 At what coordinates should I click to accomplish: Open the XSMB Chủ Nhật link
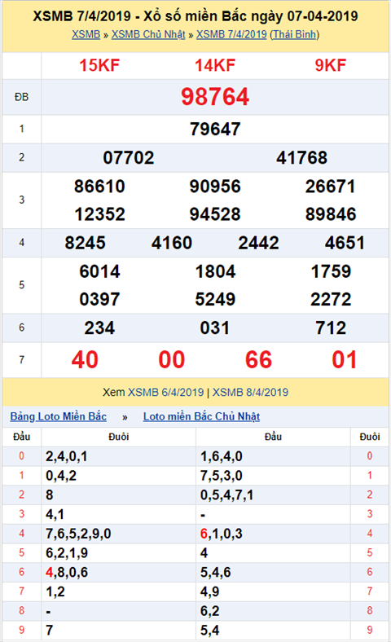(148, 34)
